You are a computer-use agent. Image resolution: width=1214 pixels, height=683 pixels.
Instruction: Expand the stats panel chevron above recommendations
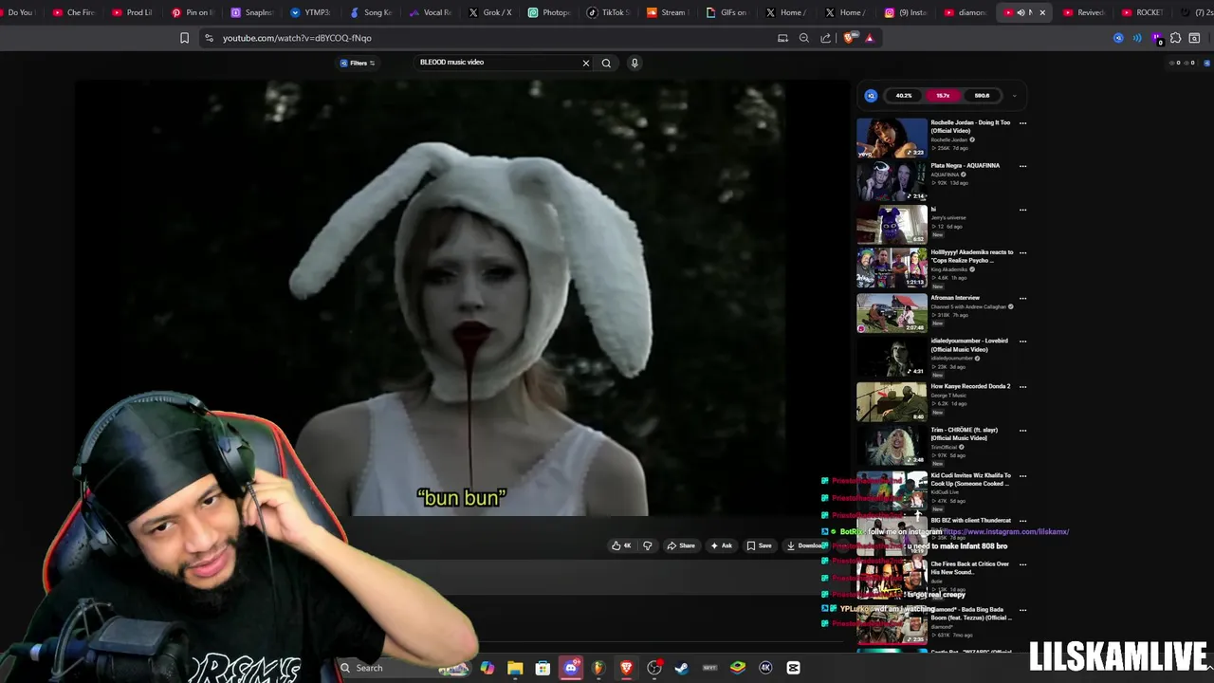[x=1014, y=96]
